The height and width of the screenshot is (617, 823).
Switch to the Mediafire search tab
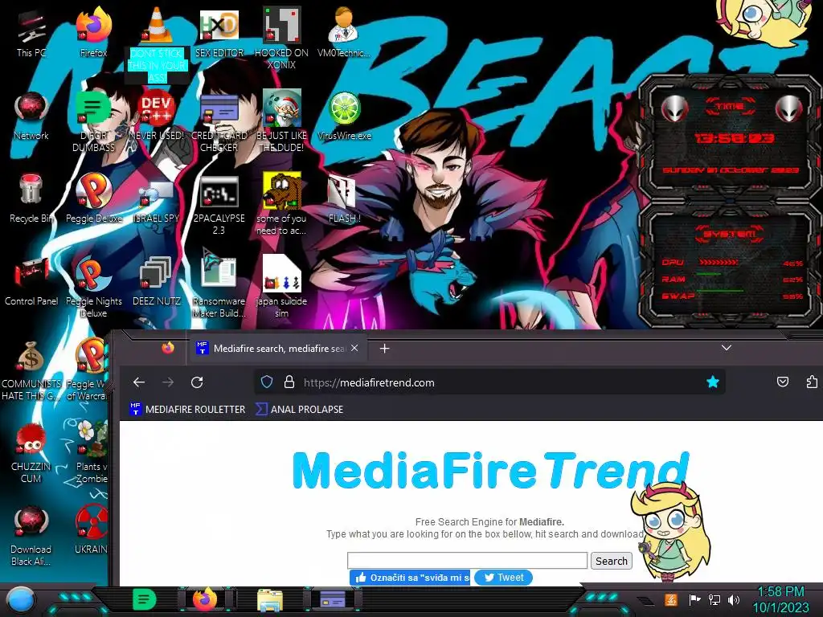tap(276, 349)
